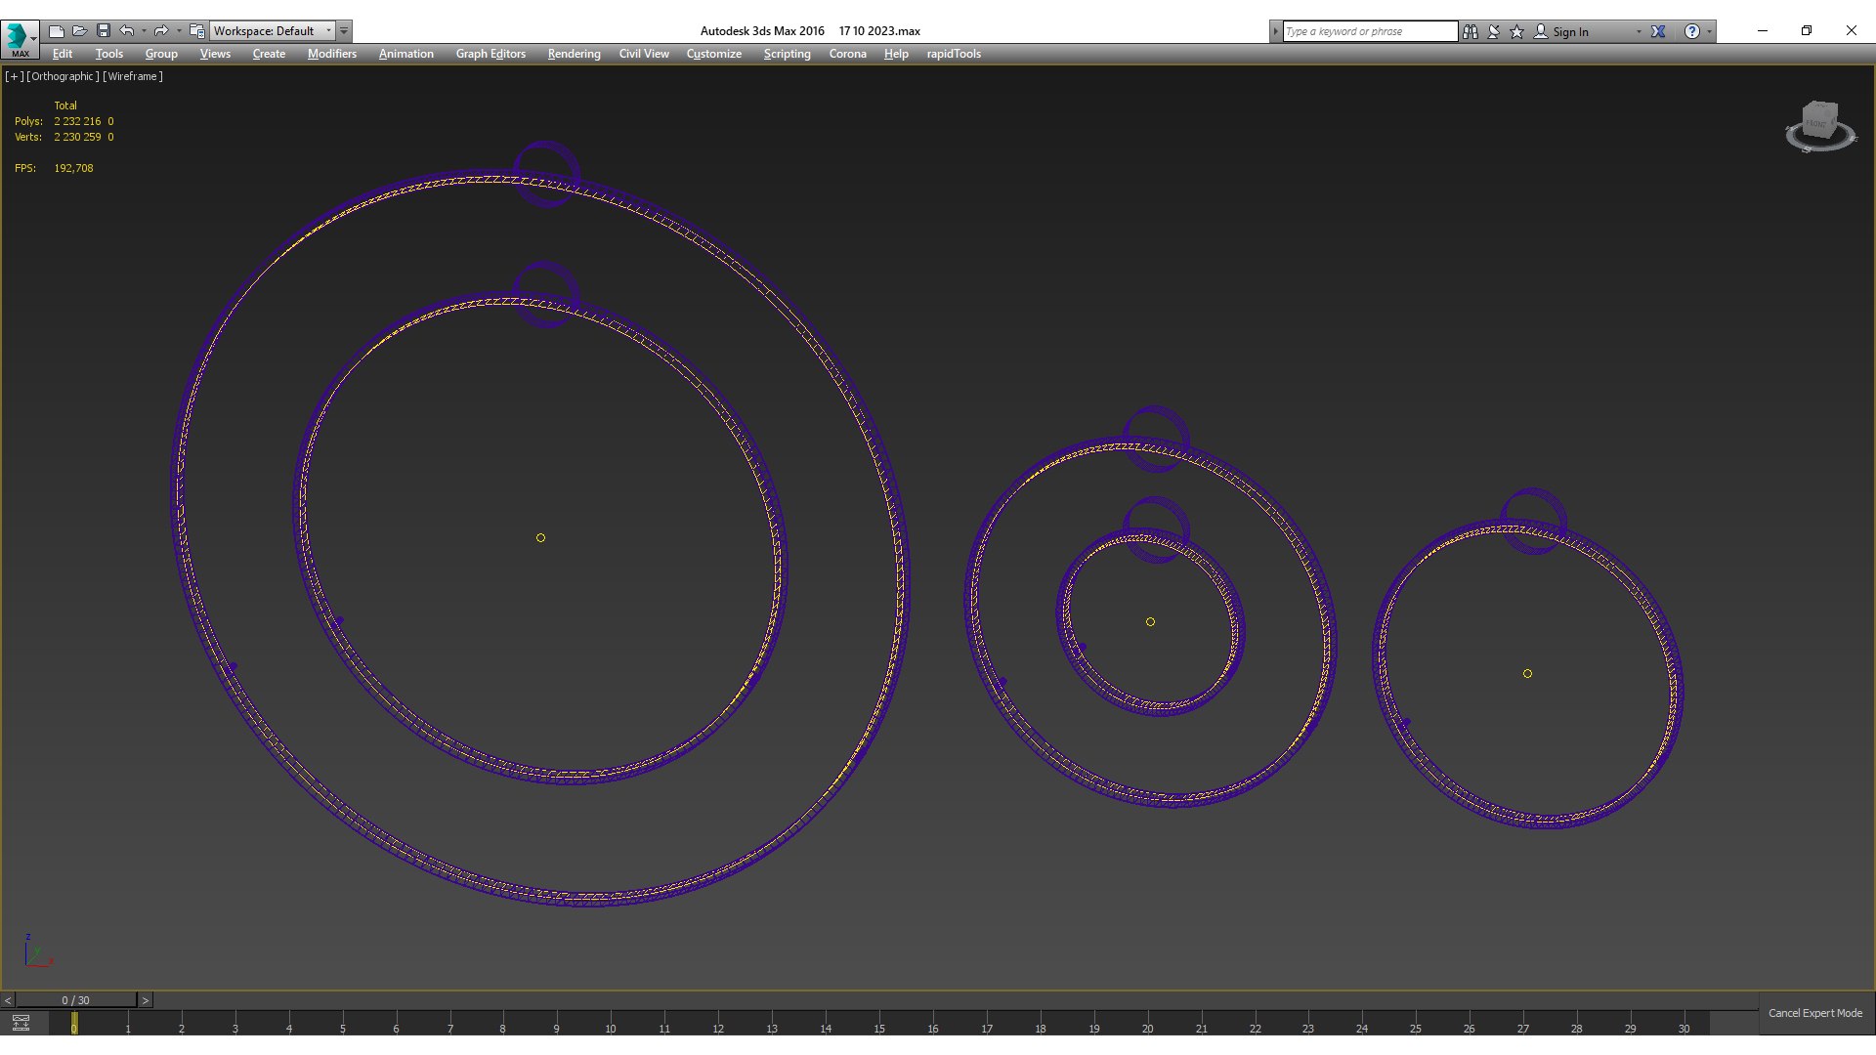
Task: Open the Animation menu
Action: tap(406, 54)
